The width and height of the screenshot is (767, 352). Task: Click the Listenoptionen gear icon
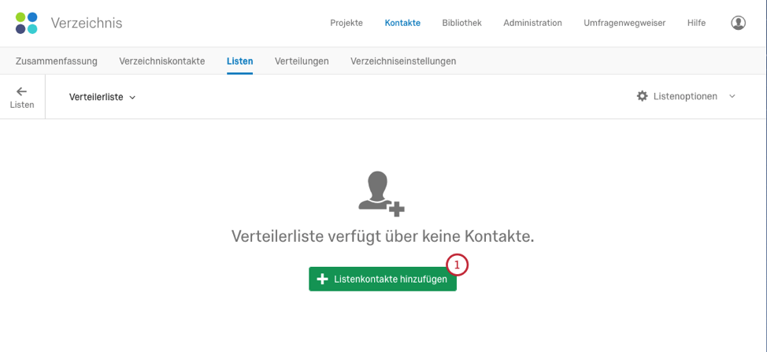[643, 96]
